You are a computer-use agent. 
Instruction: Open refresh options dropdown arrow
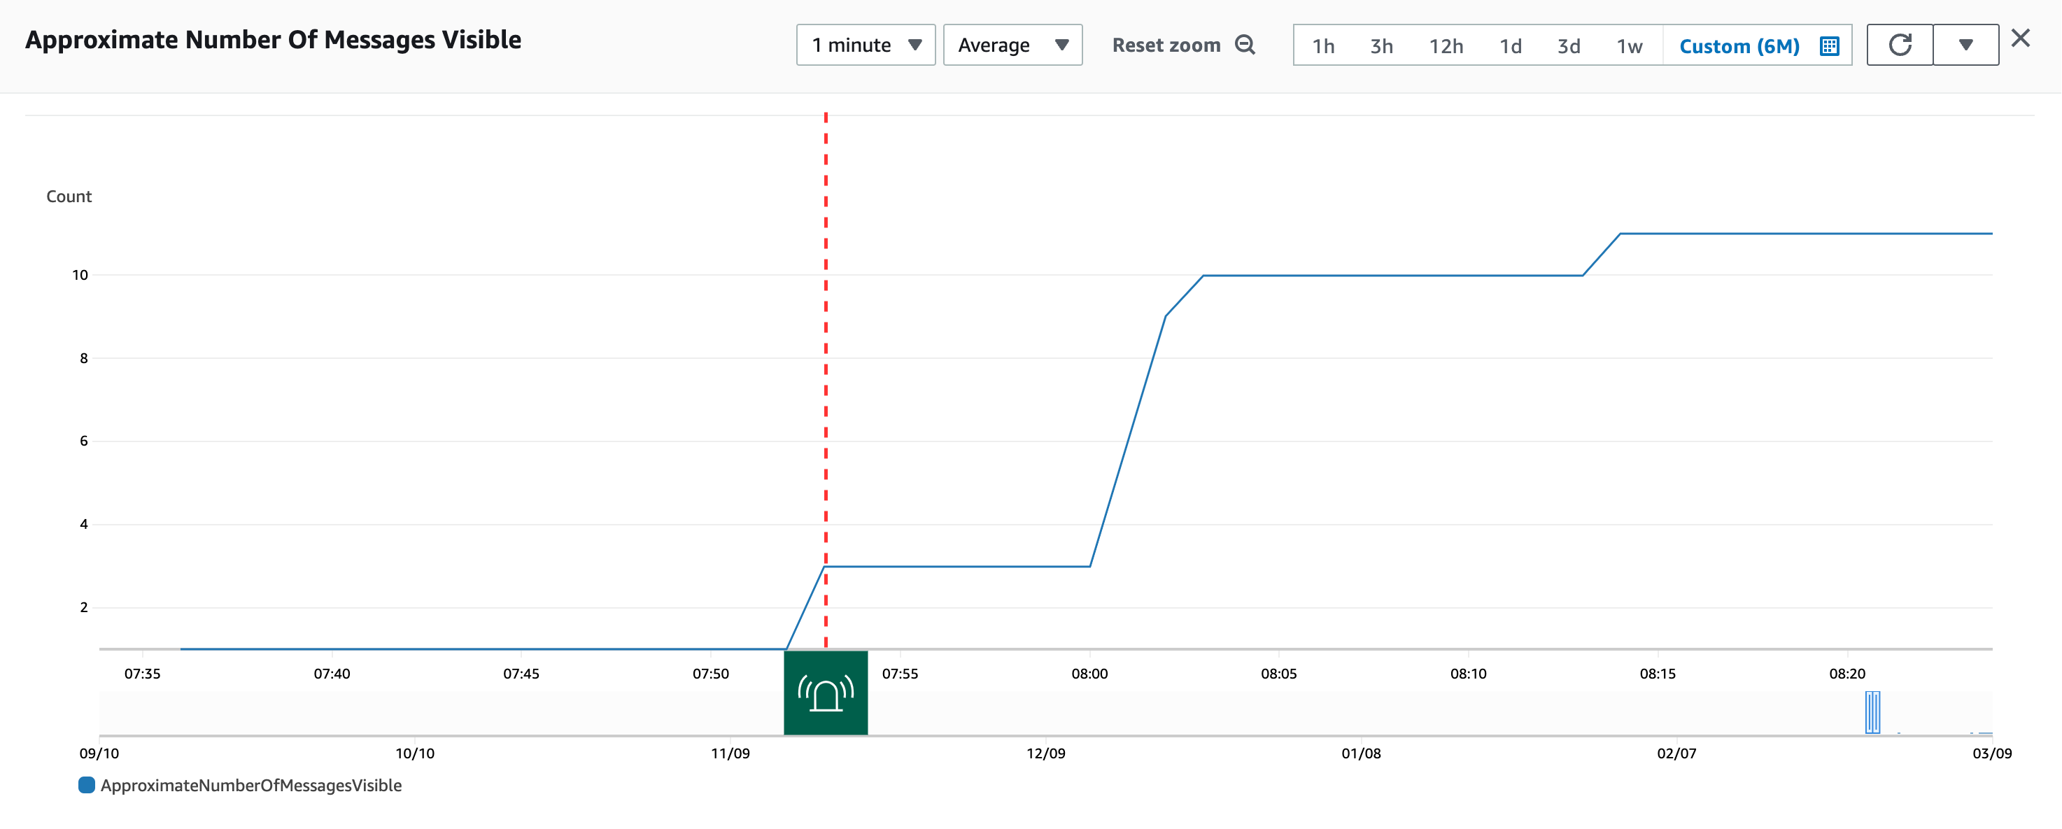(1966, 45)
